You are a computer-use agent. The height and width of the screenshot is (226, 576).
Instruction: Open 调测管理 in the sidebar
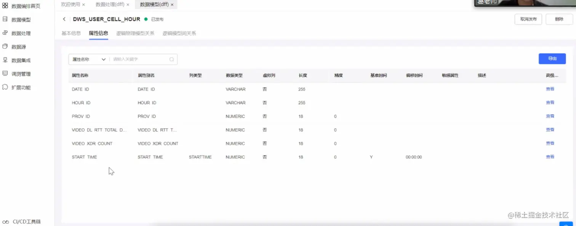(21, 74)
